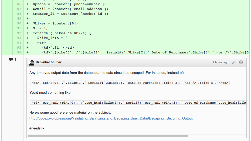Click the line 96 Serial# code in the diff
Viewport: 251px width, 141px height.
coord(145,52)
